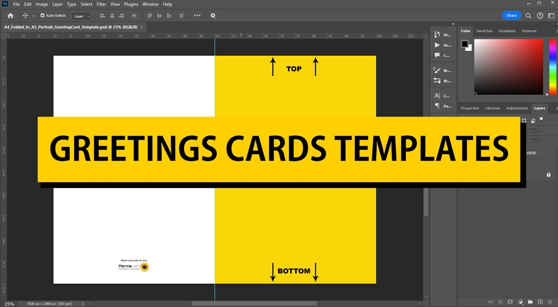Click the Home icon in options bar

click(x=10, y=16)
